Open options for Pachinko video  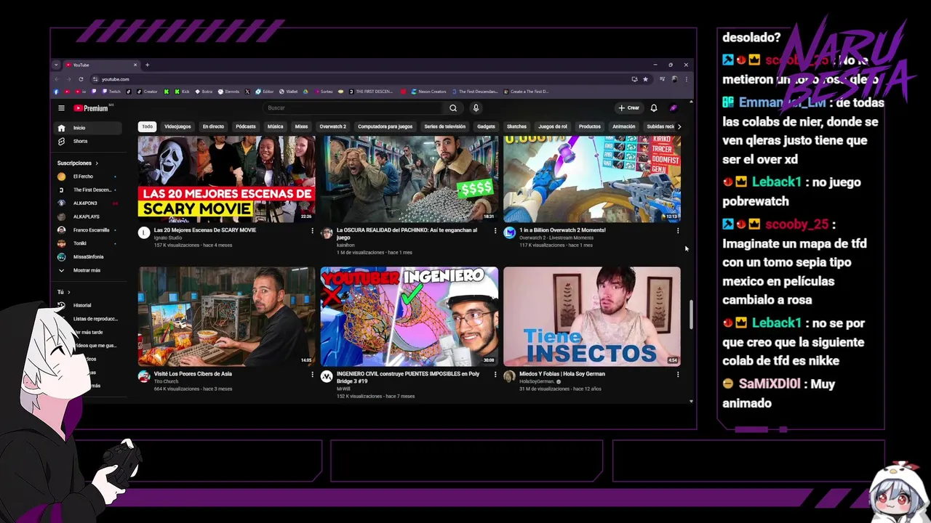(x=495, y=231)
